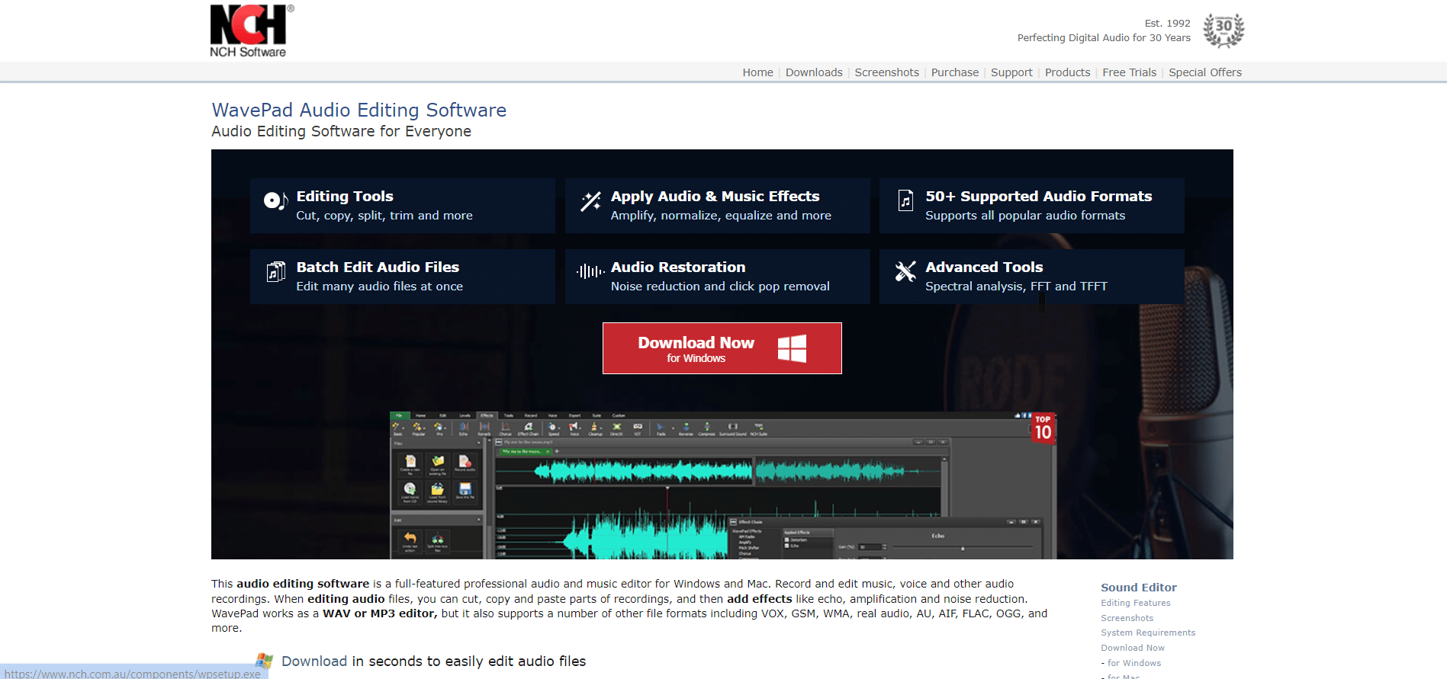Click the NCH Software logo
Viewport: 1447px width, 679px height.
(x=252, y=31)
